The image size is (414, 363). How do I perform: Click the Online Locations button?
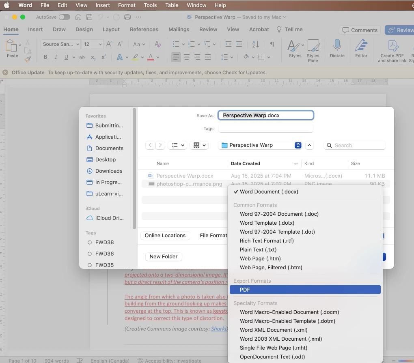pyautogui.click(x=165, y=235)
